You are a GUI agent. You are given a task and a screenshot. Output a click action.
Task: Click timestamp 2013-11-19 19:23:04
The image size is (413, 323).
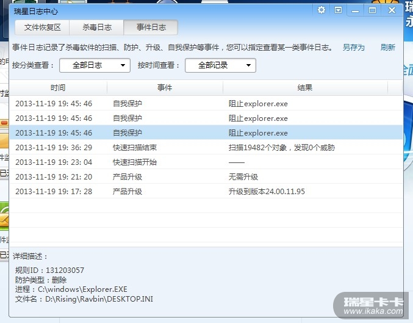(54, 162)
